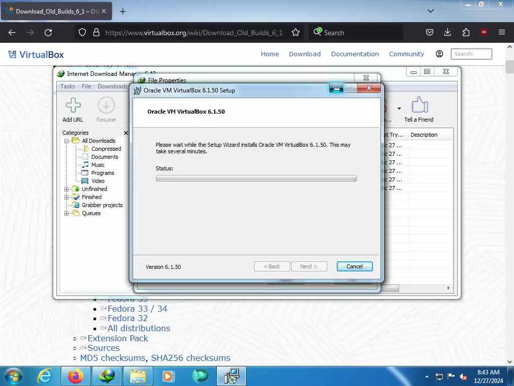Viewport: 514px width, 386px height.
Task: Open the Download link in site navigation
Action: 305,54
